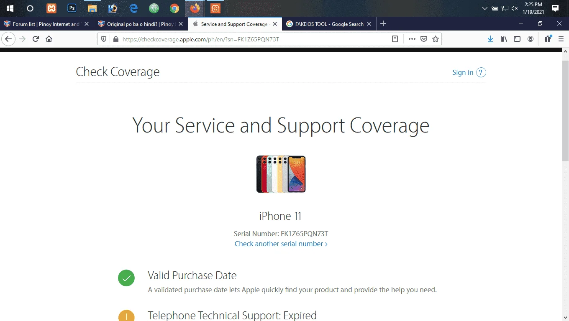Show hidden system tray icons
The image size is (569, 321).
pos(485,8)
